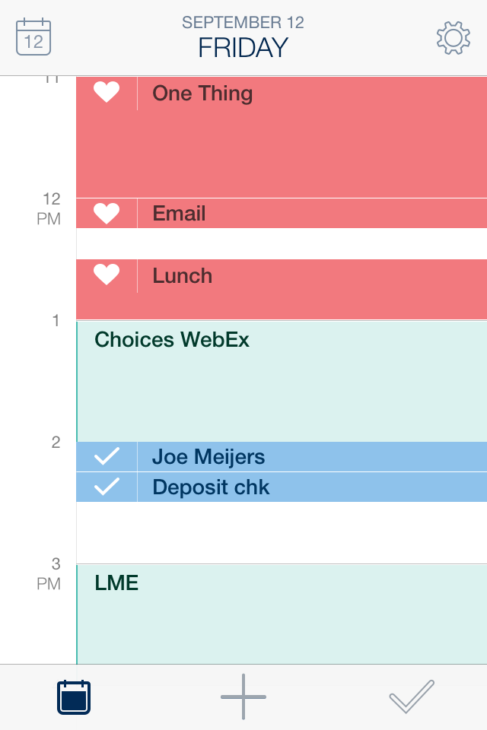This screenshot has width=487, height=730.
Task: Open the settings gear
Action: (453, 37)
